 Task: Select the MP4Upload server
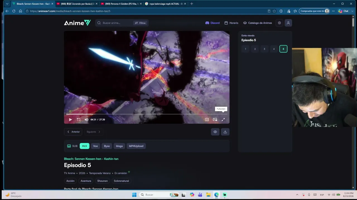tap(136, 146)
